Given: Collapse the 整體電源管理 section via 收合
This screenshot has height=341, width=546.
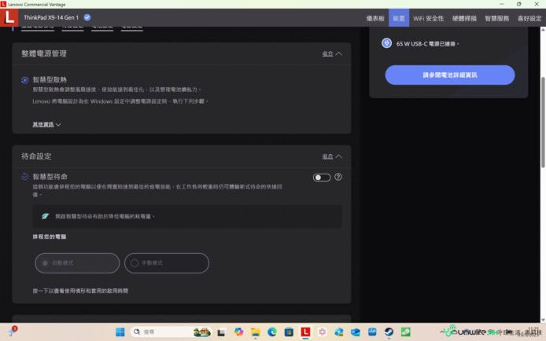Looking at the screenshot, I should 332,53.
